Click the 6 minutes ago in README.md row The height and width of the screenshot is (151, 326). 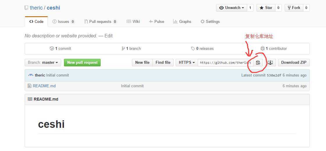(x=294, y=86)
